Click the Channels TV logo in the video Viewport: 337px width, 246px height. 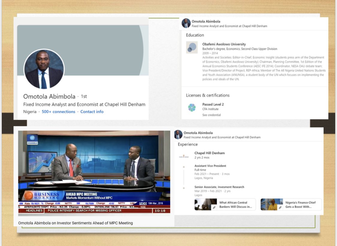[32, 139]
